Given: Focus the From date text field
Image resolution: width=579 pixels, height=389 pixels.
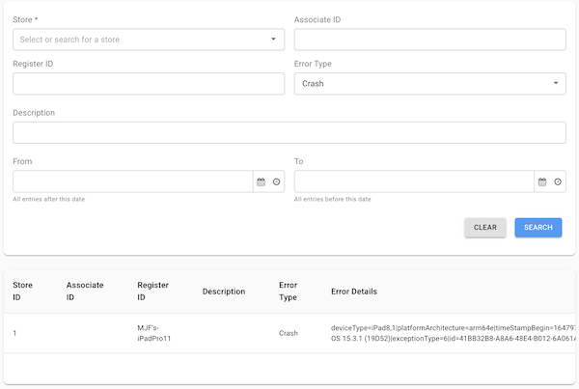Looking at the screenshot, I should pos(133,181).
